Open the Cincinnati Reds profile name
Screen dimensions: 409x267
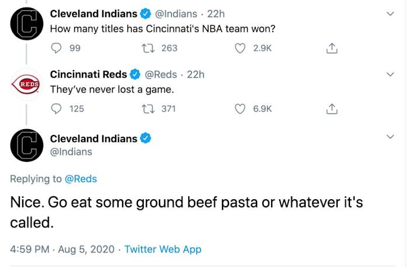88,74
